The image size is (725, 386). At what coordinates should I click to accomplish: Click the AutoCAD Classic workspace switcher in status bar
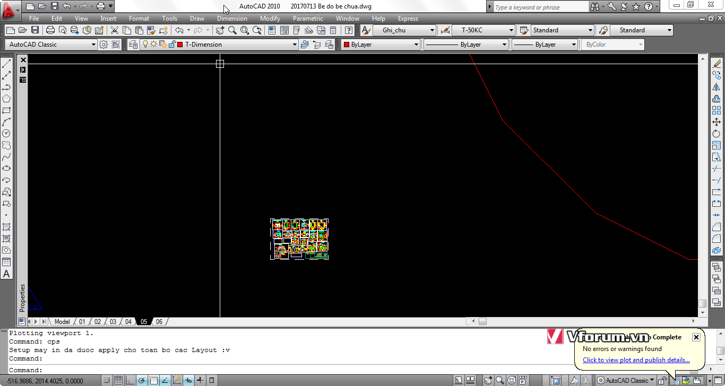(625, 380)
